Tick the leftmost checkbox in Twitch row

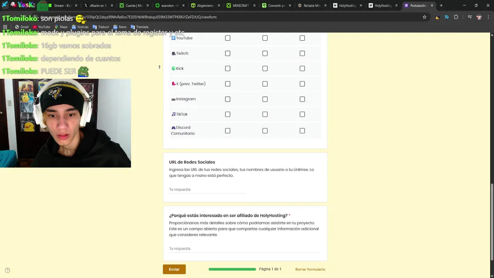point(228,53)
